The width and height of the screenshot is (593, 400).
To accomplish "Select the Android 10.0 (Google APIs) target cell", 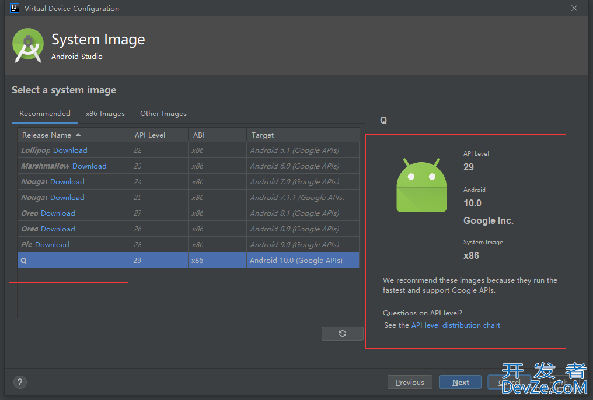I will click(x=303, y=260).
